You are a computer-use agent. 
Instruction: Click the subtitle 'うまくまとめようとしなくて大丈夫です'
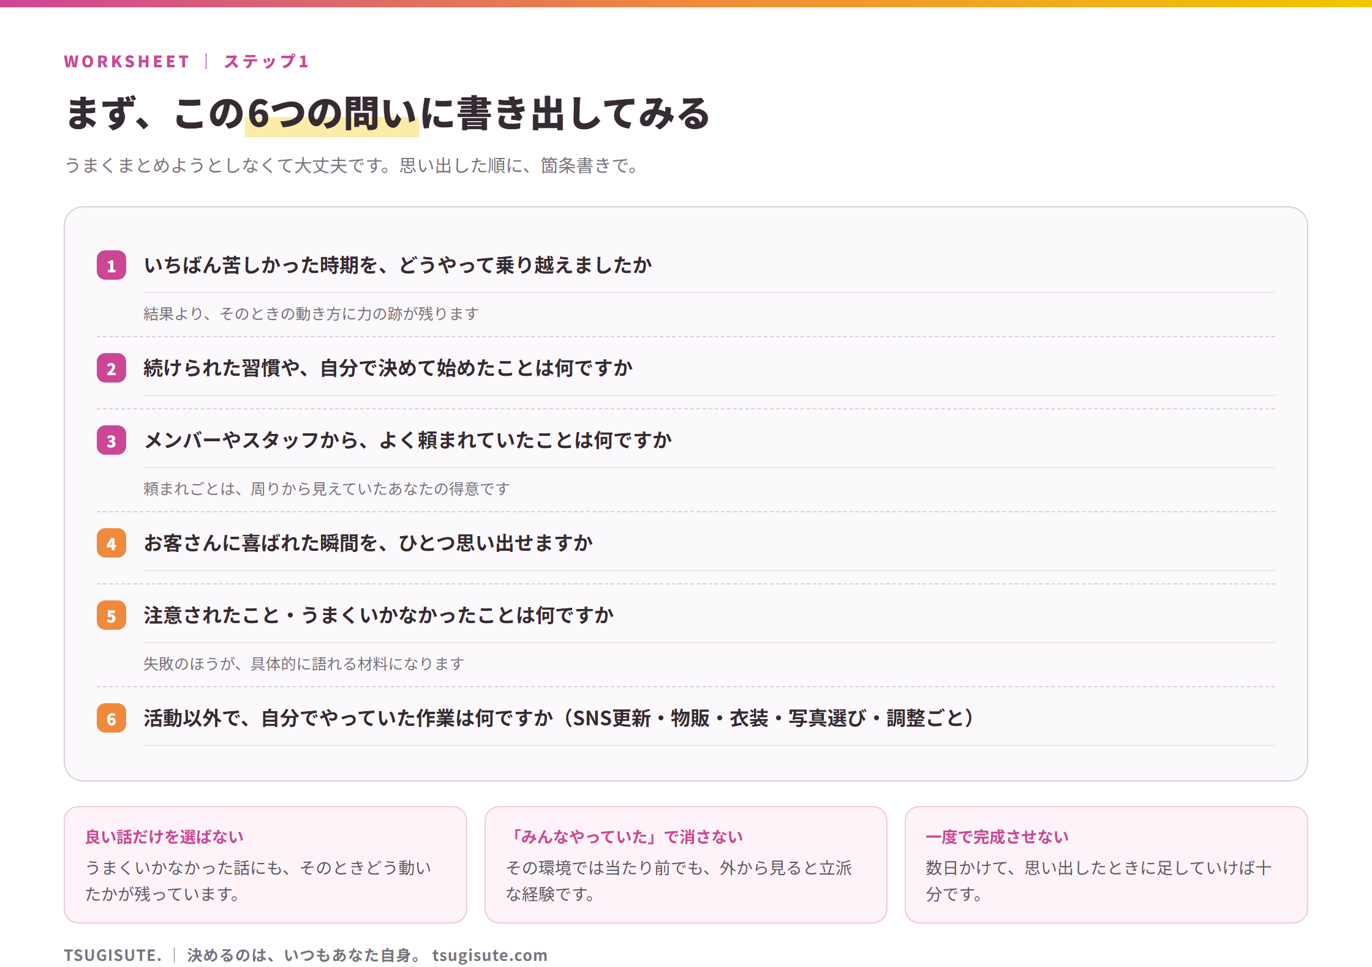coord(227,165)
